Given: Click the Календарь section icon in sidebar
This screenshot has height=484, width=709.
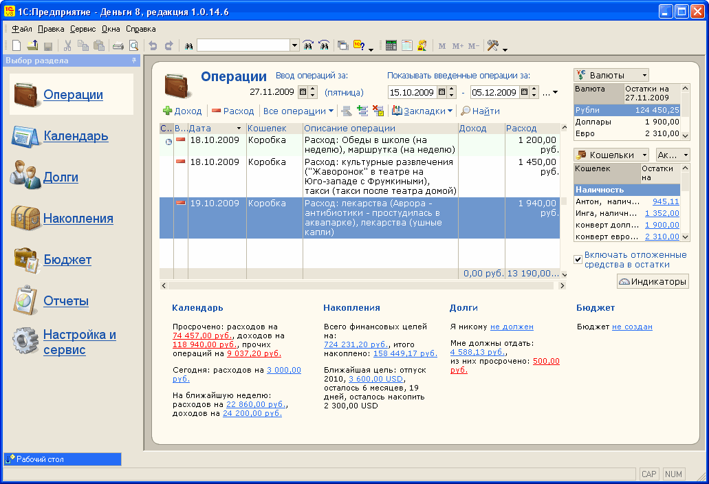Looking at the screenshot, I should [x=25, y=136].
